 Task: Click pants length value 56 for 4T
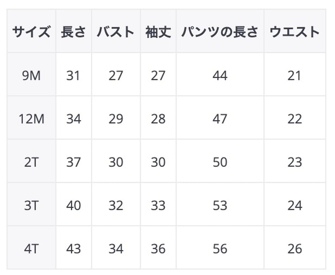220,249
